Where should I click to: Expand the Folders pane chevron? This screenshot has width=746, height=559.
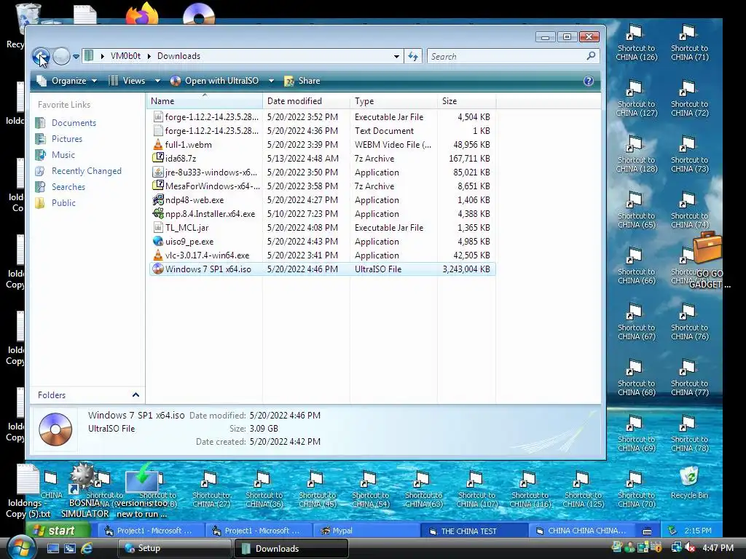coord(136,395)
